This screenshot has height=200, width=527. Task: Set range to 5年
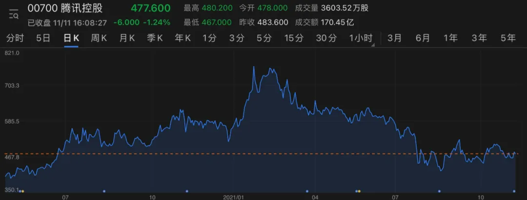(508, 38)
